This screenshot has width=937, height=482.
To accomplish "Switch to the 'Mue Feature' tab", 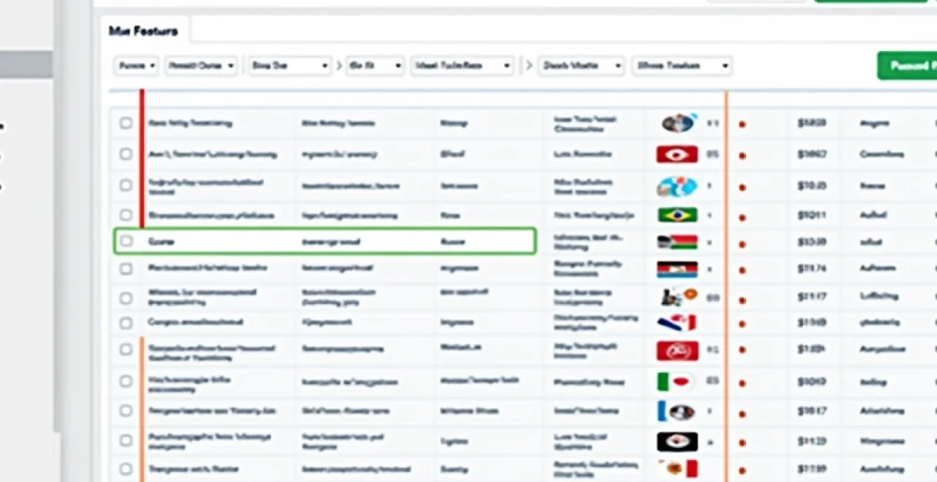I will point(143,31).
